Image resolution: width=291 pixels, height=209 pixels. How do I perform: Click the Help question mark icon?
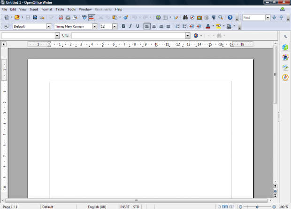click(x=230, y=17)
